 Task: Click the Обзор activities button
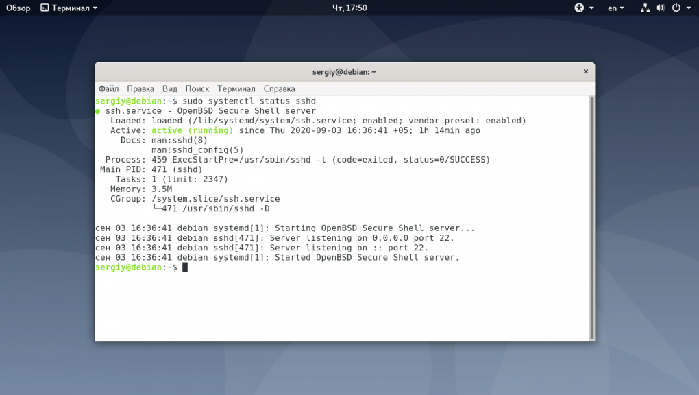19,8
